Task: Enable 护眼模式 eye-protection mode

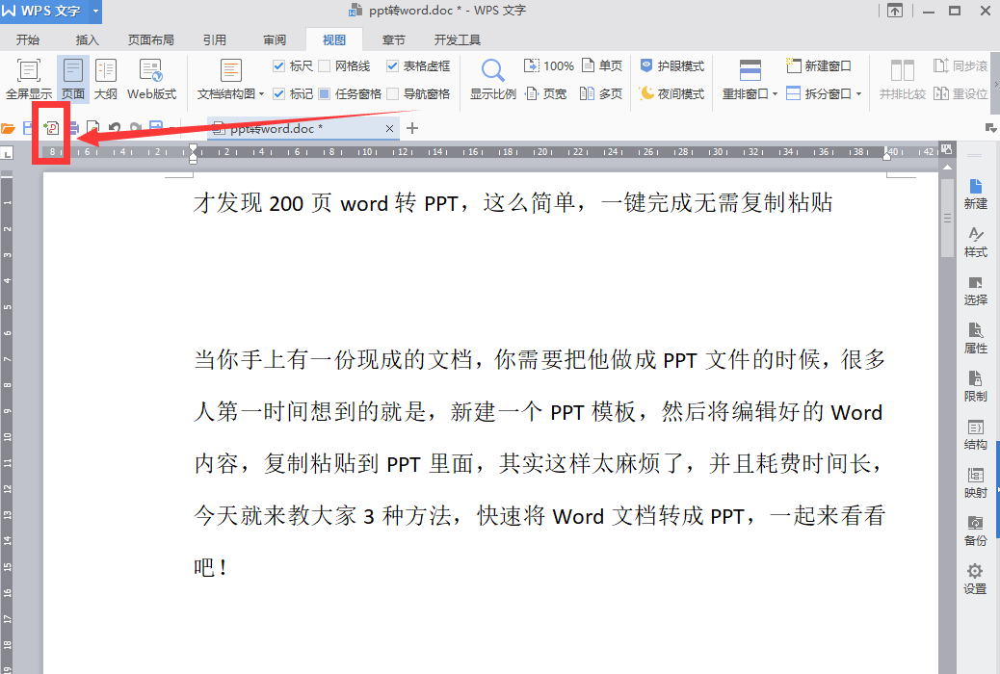Action: [671, 65]
